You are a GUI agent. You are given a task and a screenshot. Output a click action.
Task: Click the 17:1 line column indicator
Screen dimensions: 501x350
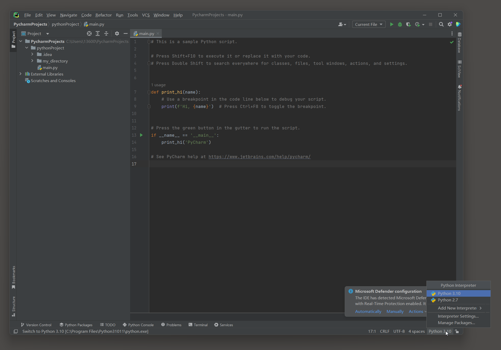(x=372, y=331)
